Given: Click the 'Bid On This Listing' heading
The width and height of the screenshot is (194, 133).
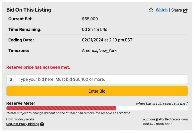Looking at the screenshot, I should (29, 10).
